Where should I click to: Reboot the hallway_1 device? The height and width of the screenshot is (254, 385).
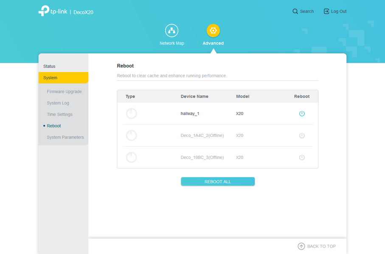[302, 114]
